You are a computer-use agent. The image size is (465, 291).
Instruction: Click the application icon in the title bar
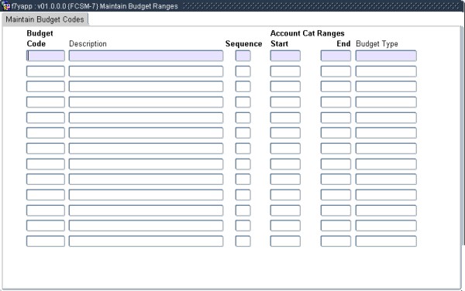[6, 6]
